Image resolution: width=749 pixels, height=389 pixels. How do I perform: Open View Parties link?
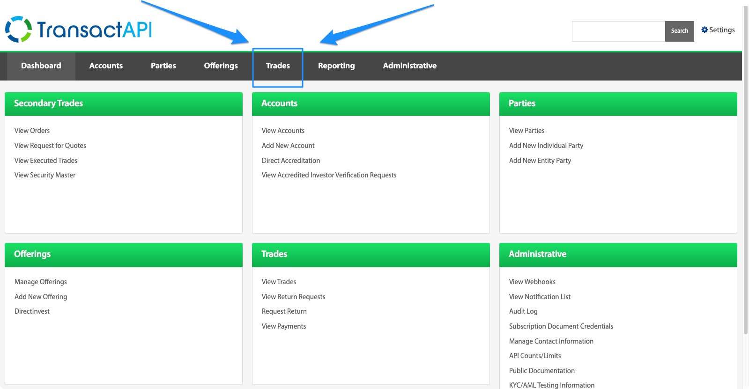527,131
